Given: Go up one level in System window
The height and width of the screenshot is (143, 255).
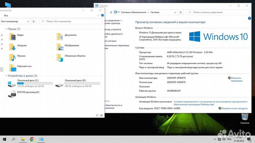Looking at the screenshot, I should click(x=111, y=12).
